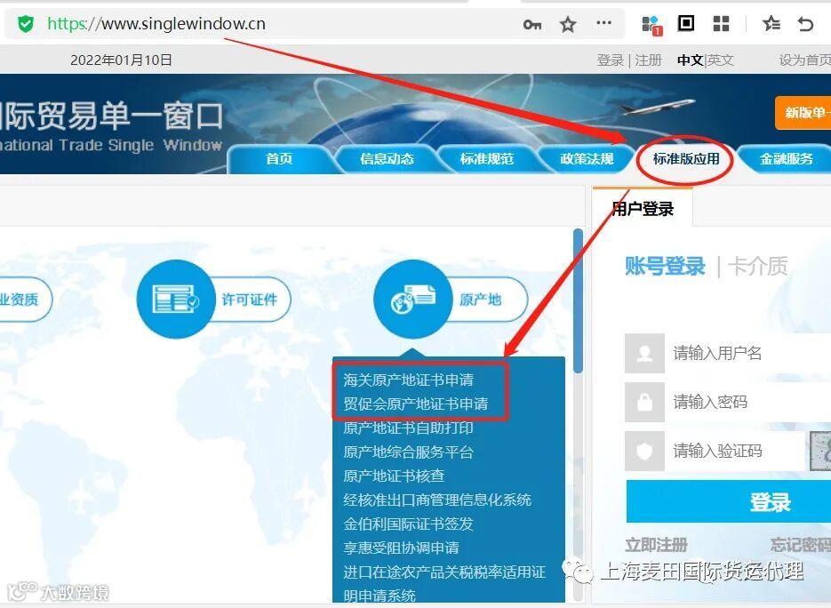Screen dimensions: 831x608
Task: Open the 首页 navigation tab
Action: click(x=279, y=158)
